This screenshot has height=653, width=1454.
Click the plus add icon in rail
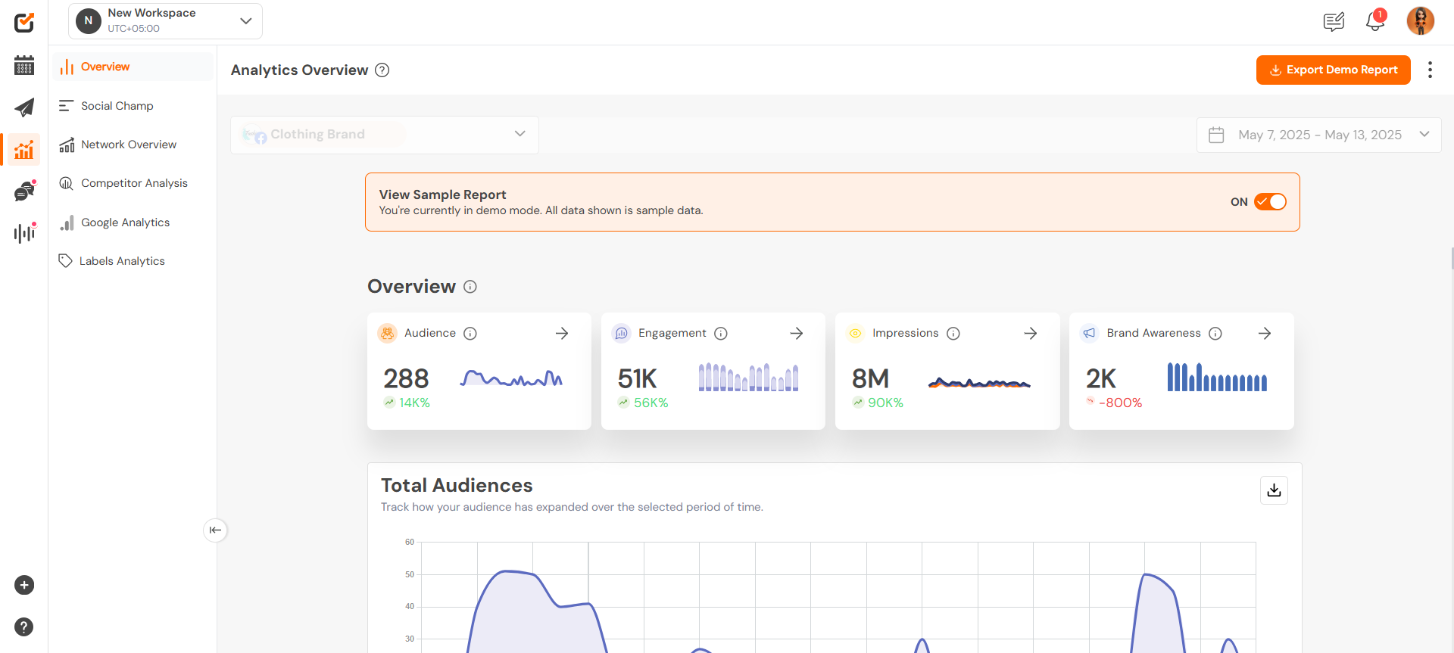(x=24, y=585)
